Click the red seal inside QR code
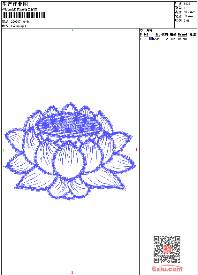 (167, 250)
